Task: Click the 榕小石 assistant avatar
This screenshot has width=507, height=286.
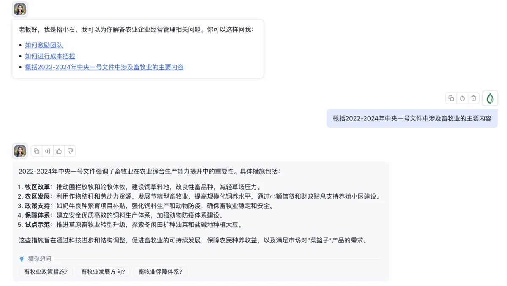Action: pos(19,151)
